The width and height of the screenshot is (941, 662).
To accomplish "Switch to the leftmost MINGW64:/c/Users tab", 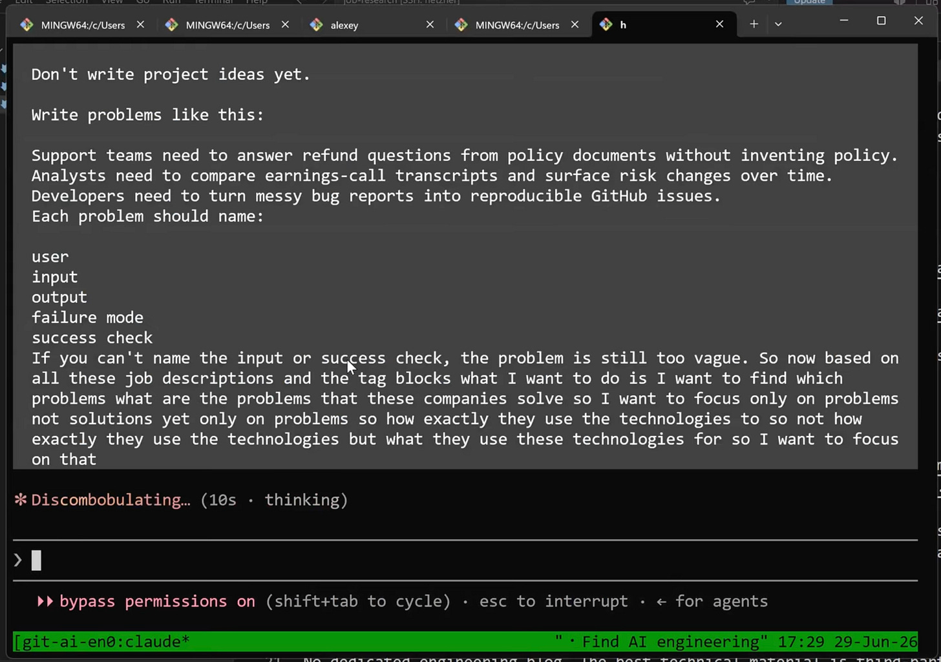I will click(x=83, y=25).
